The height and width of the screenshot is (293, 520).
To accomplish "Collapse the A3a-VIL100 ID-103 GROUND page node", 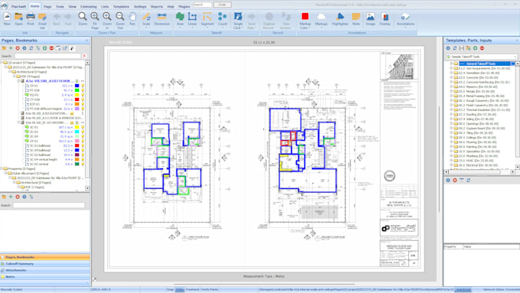I will coord(19,122).
